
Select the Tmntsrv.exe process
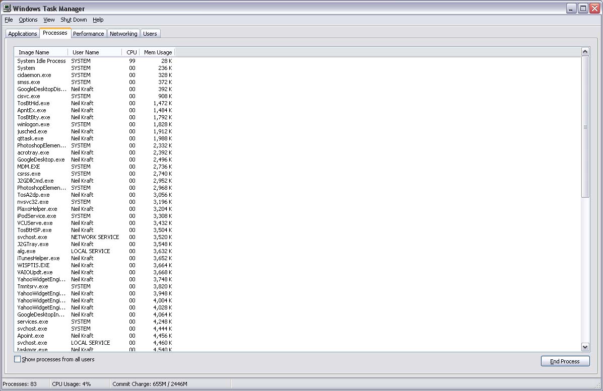point(95,286)
